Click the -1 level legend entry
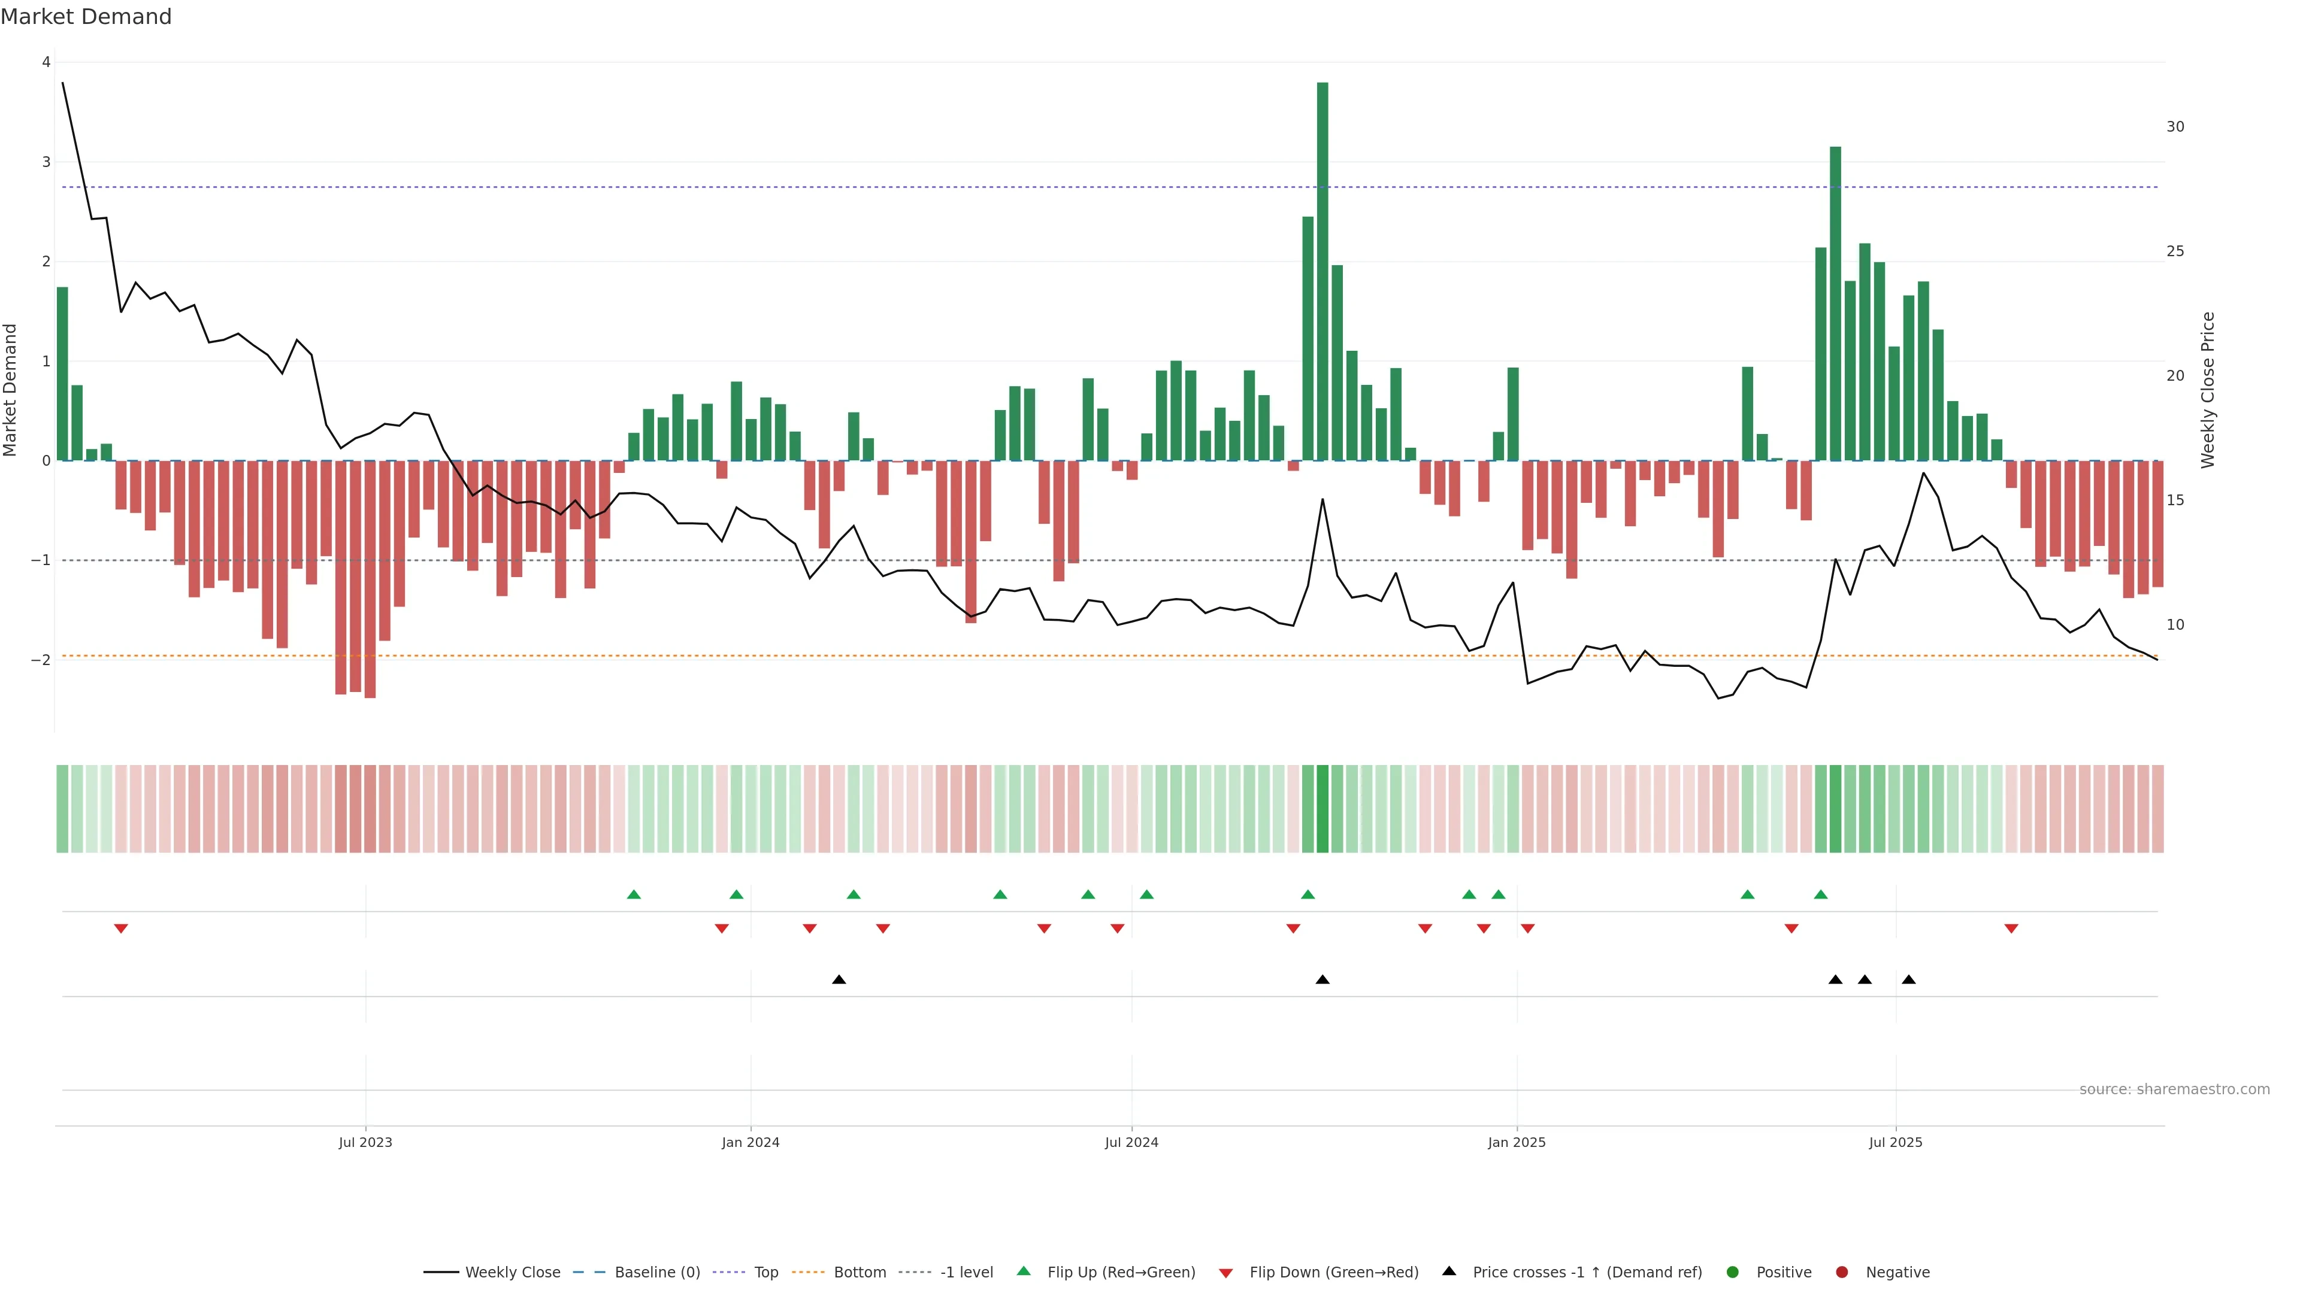The width and height of the screenshot is (2300, 1293). pos(966,1273)
